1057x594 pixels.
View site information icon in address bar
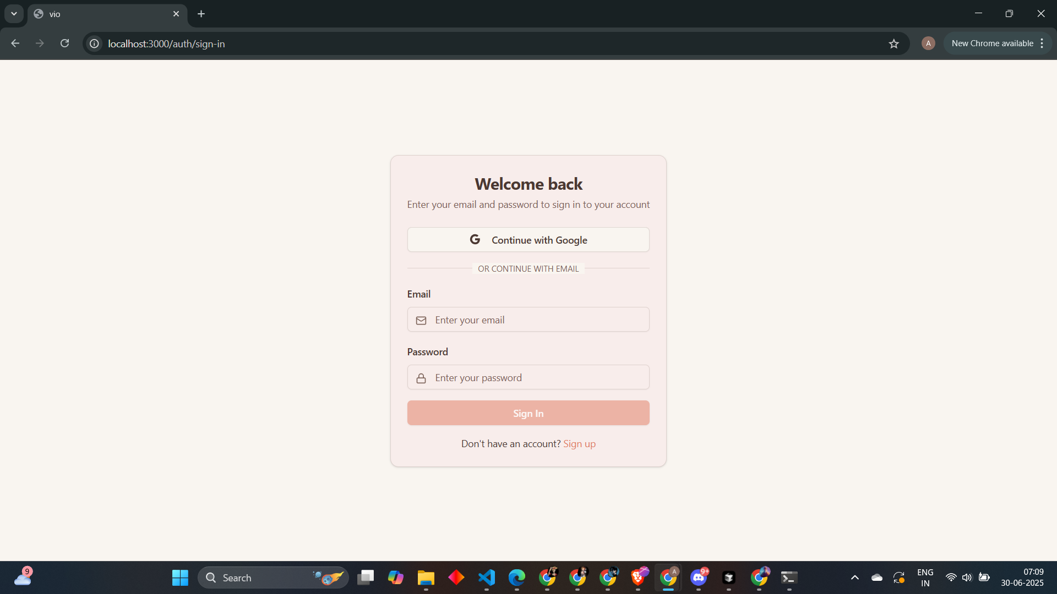(x=95, y=43)
